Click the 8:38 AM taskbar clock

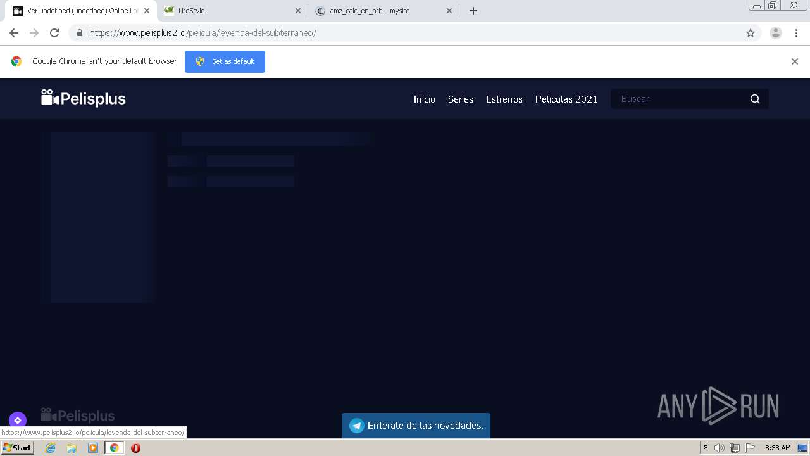778,448
